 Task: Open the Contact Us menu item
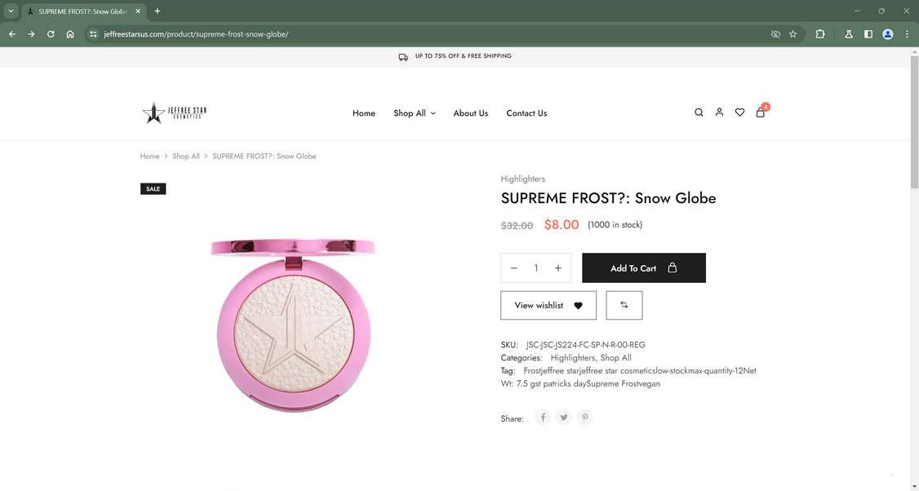[526, 113]
